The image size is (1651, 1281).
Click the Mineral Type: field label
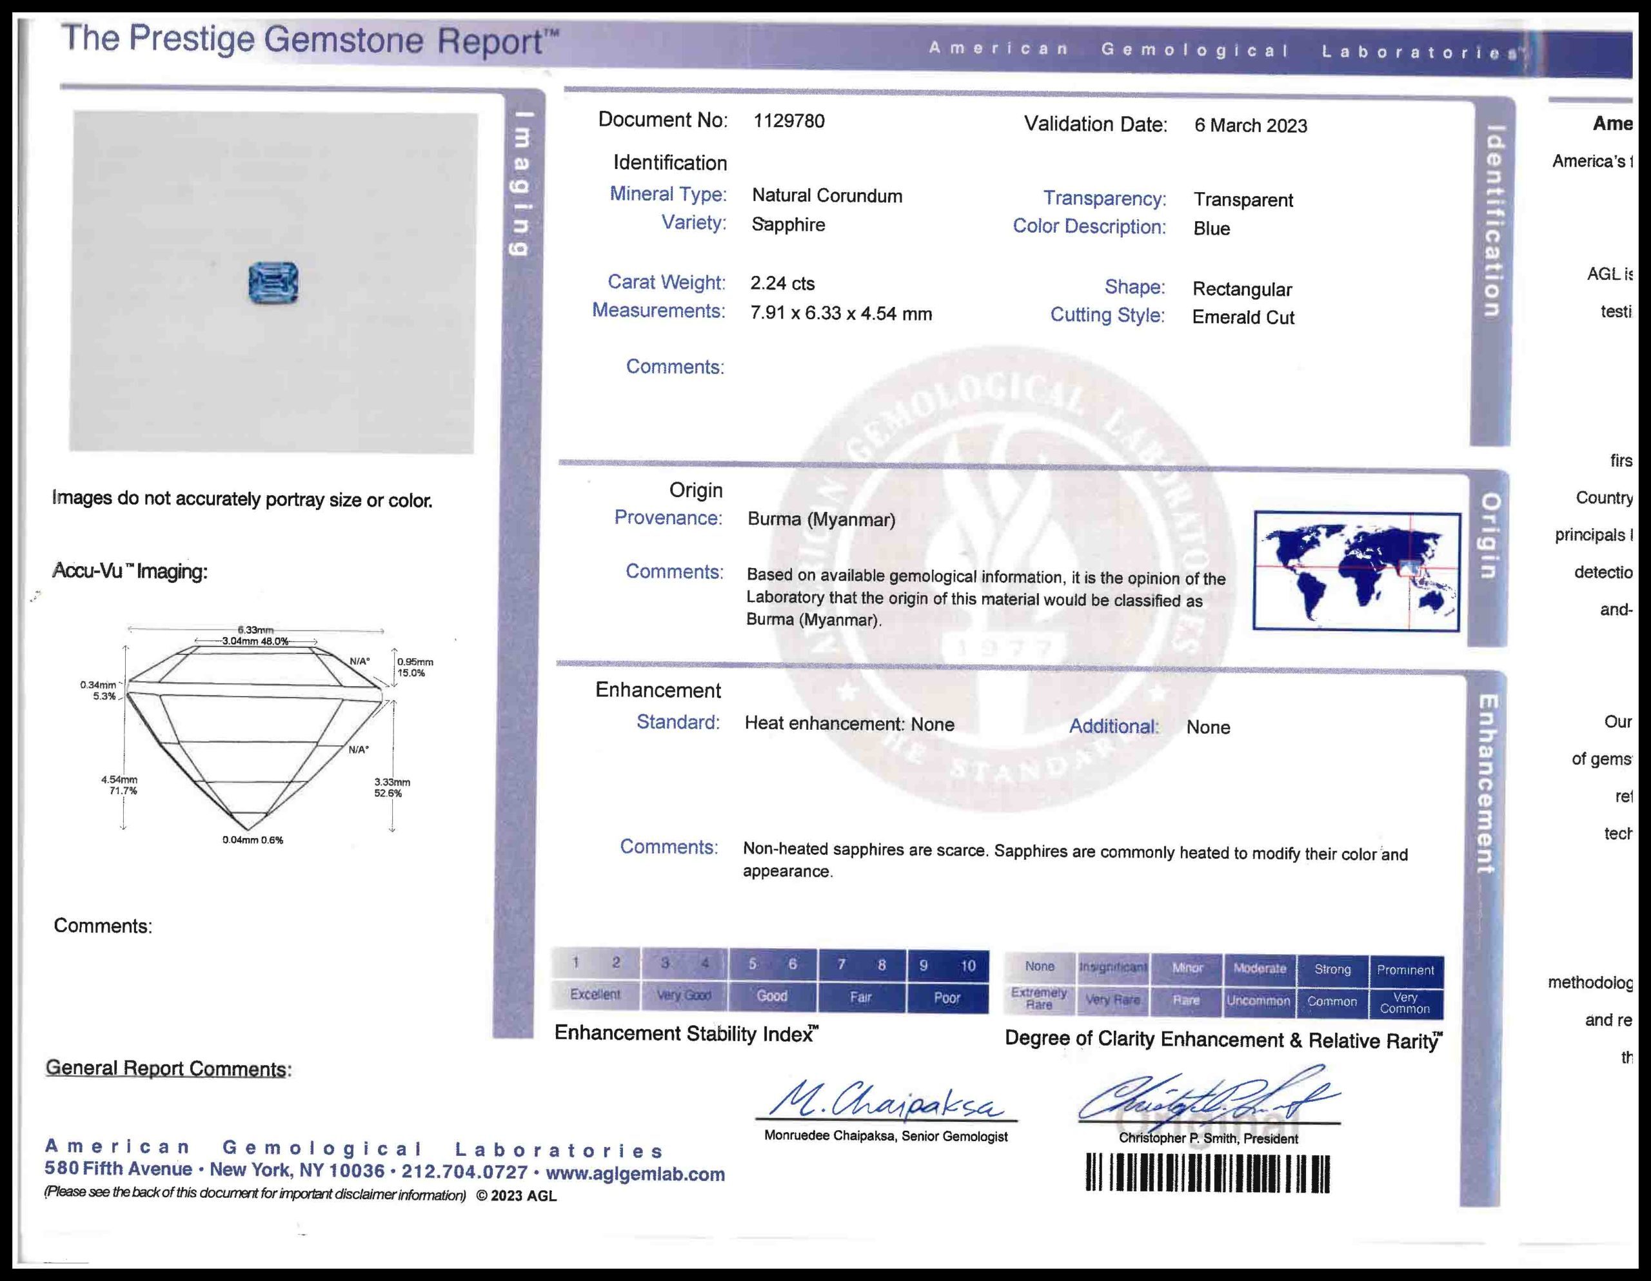coord(667,194)
